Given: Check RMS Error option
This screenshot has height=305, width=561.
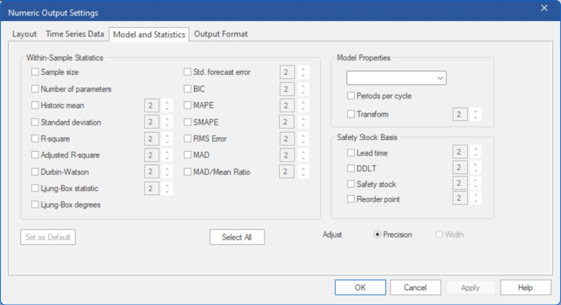Looking at the screenshot, I should coord(187,139).
